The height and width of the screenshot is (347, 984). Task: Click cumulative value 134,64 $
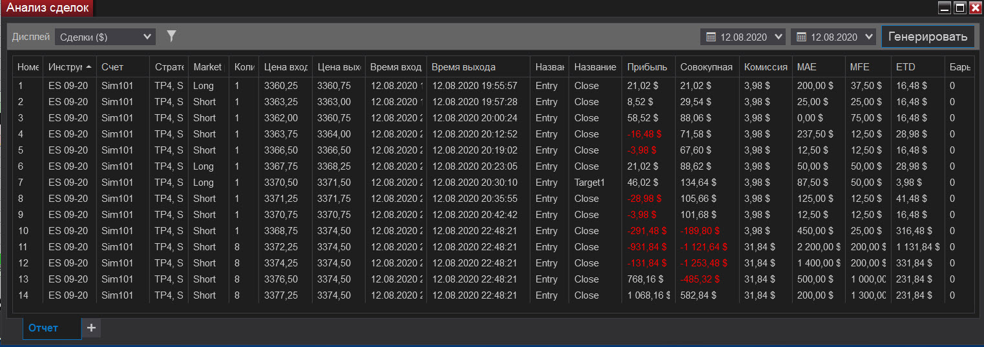[x=698, y=183]
